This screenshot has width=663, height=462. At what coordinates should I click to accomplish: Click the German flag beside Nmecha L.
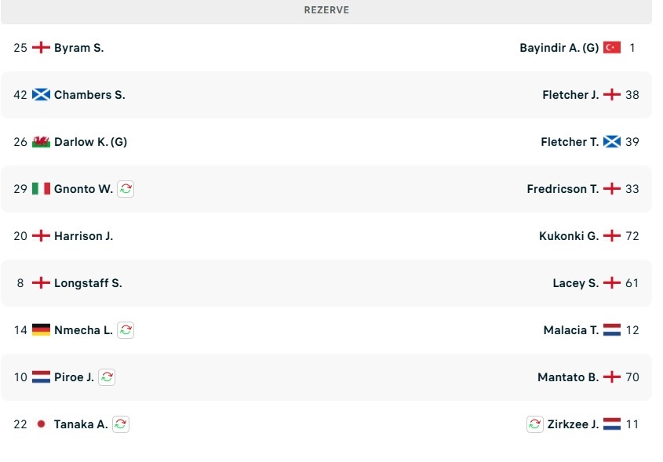tap(41, 330)
